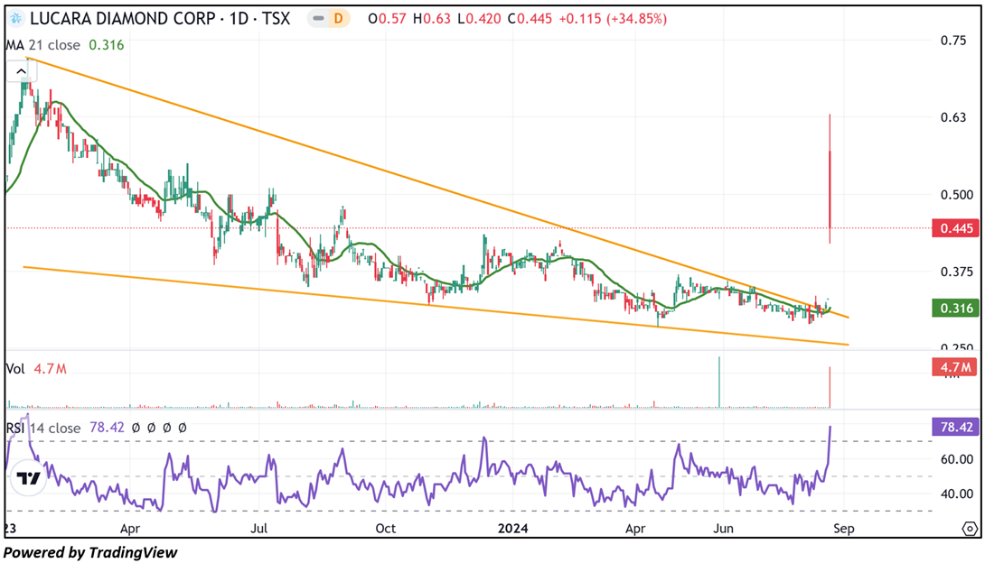Image resolution: width=985 pixels, height=563 pixels.
Task: Click the green 0.316 MA price label
Action: [x=956, y=308]
